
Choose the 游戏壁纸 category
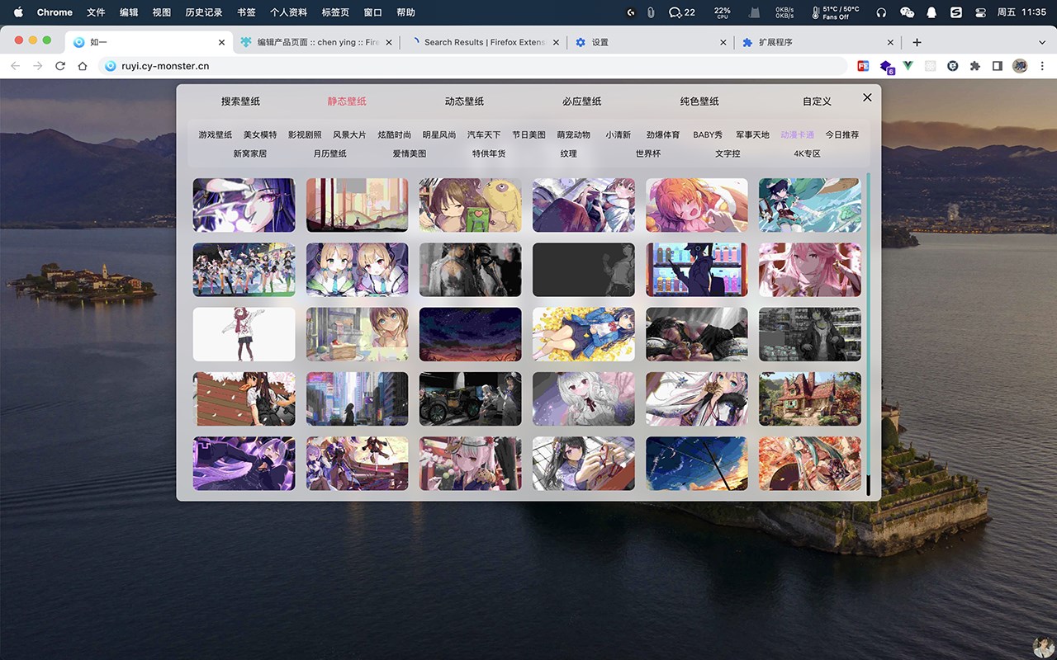click(x=216, y=134)
